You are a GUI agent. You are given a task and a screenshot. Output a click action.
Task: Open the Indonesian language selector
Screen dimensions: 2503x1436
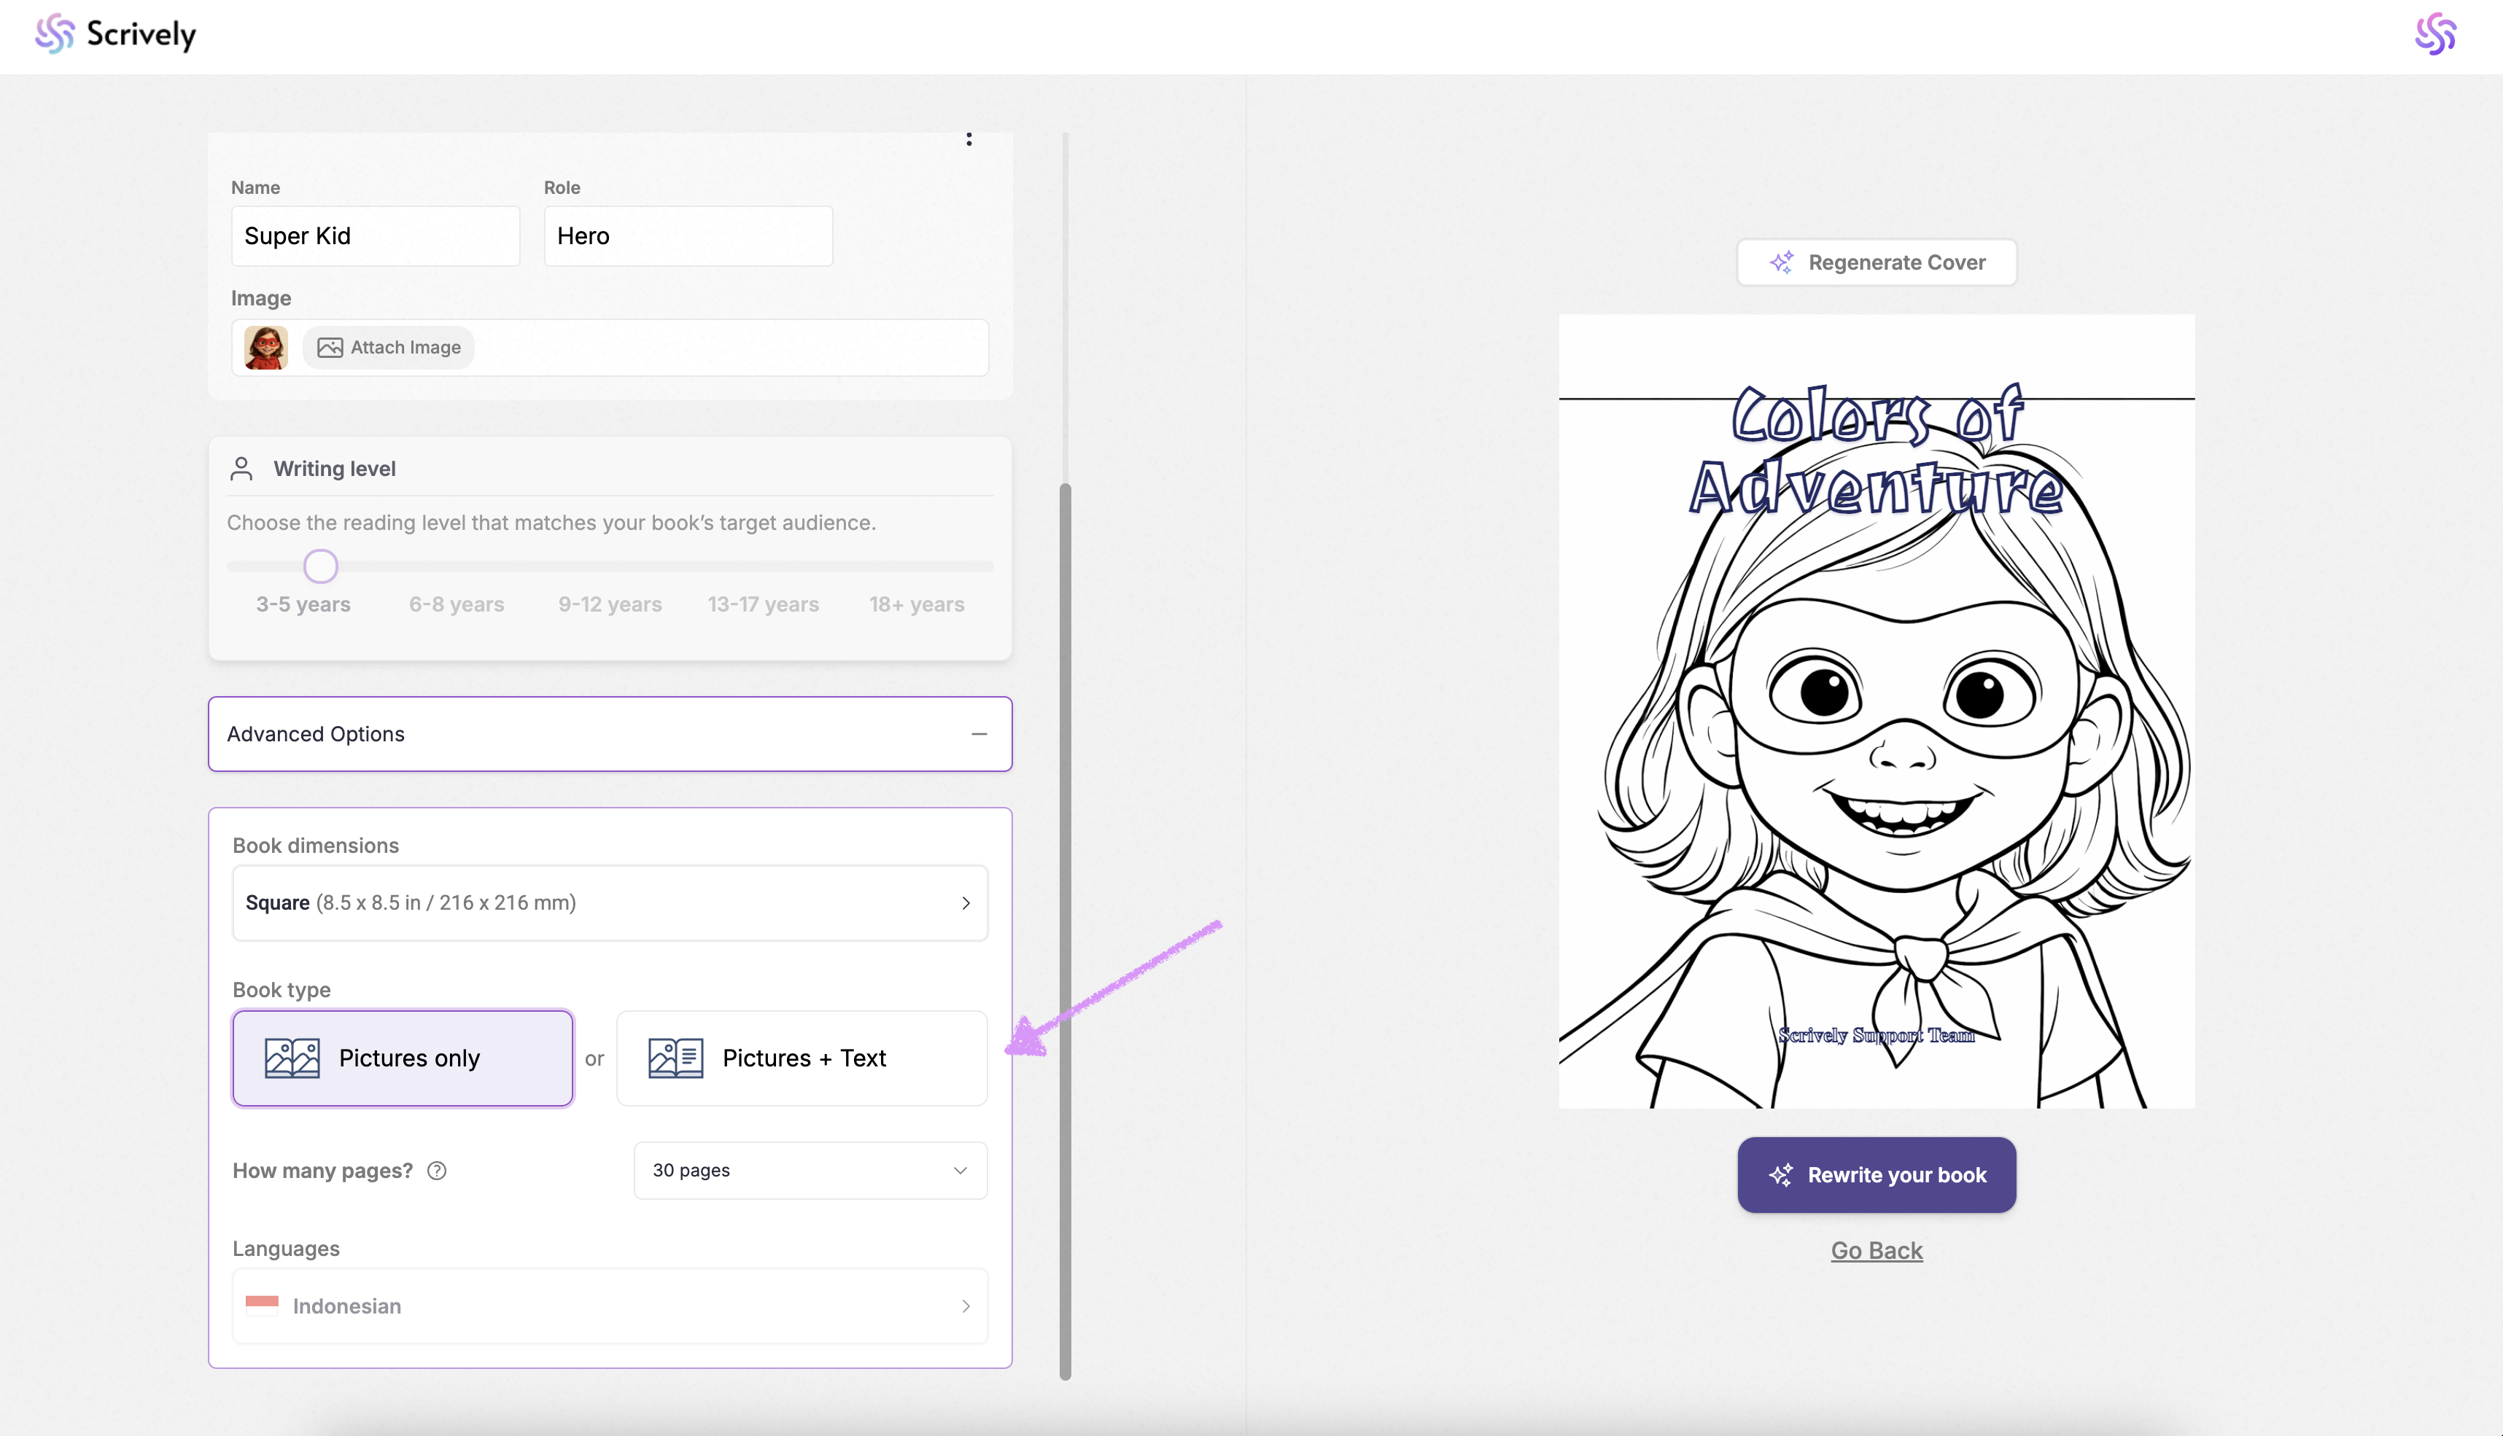coord(609,1306)
